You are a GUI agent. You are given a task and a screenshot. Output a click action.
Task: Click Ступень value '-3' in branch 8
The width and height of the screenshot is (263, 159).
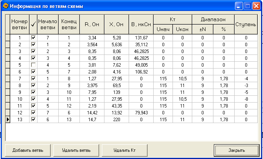[x=246, y=86]
